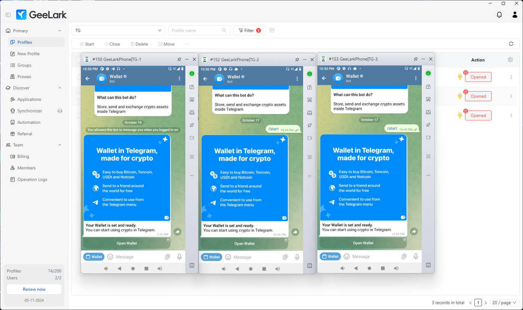Click the Filter button

[250, 31]
